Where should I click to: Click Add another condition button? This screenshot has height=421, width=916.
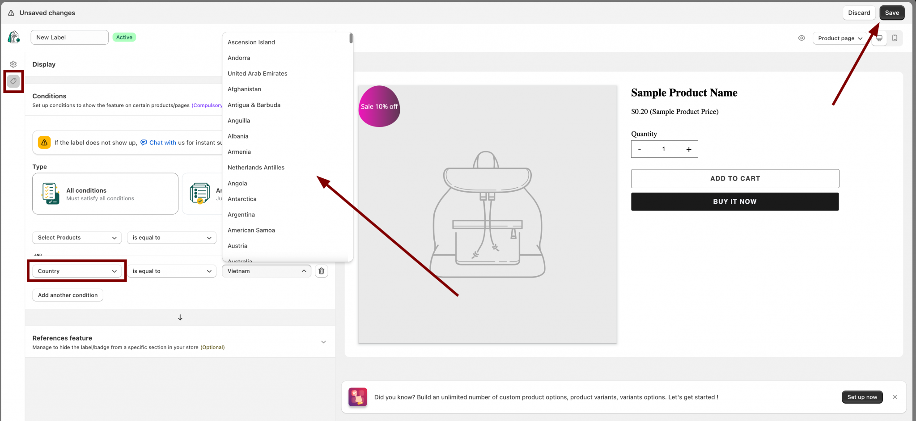click(x=68, y=295)
